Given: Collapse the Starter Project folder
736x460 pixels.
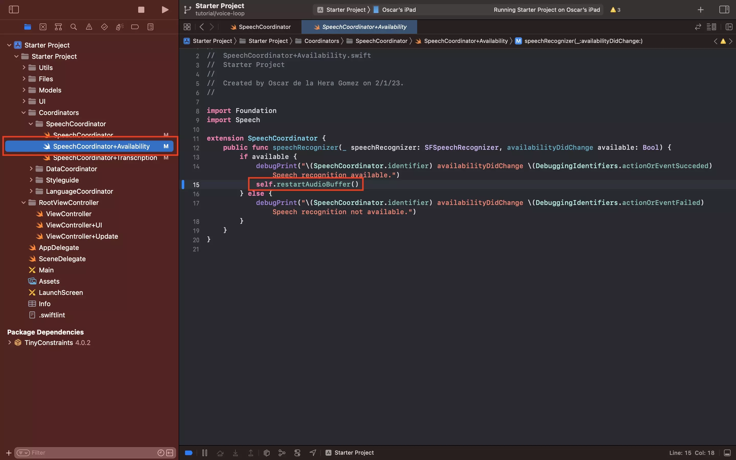Looking at the screenshot, I should pyautogui.click(x=16, y=56).
